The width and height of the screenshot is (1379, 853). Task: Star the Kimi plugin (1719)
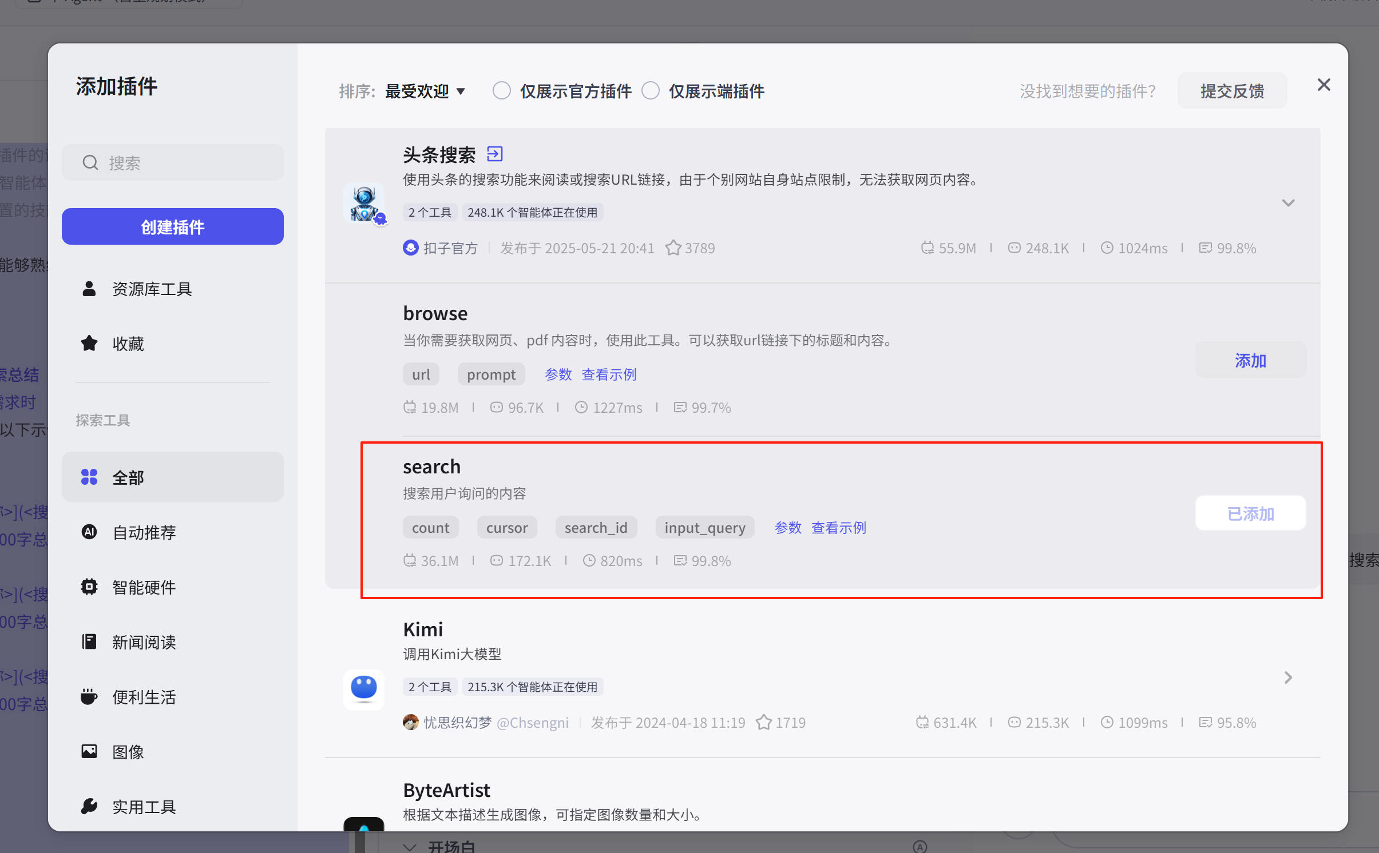pyautogui.click(x=764, y=723)
